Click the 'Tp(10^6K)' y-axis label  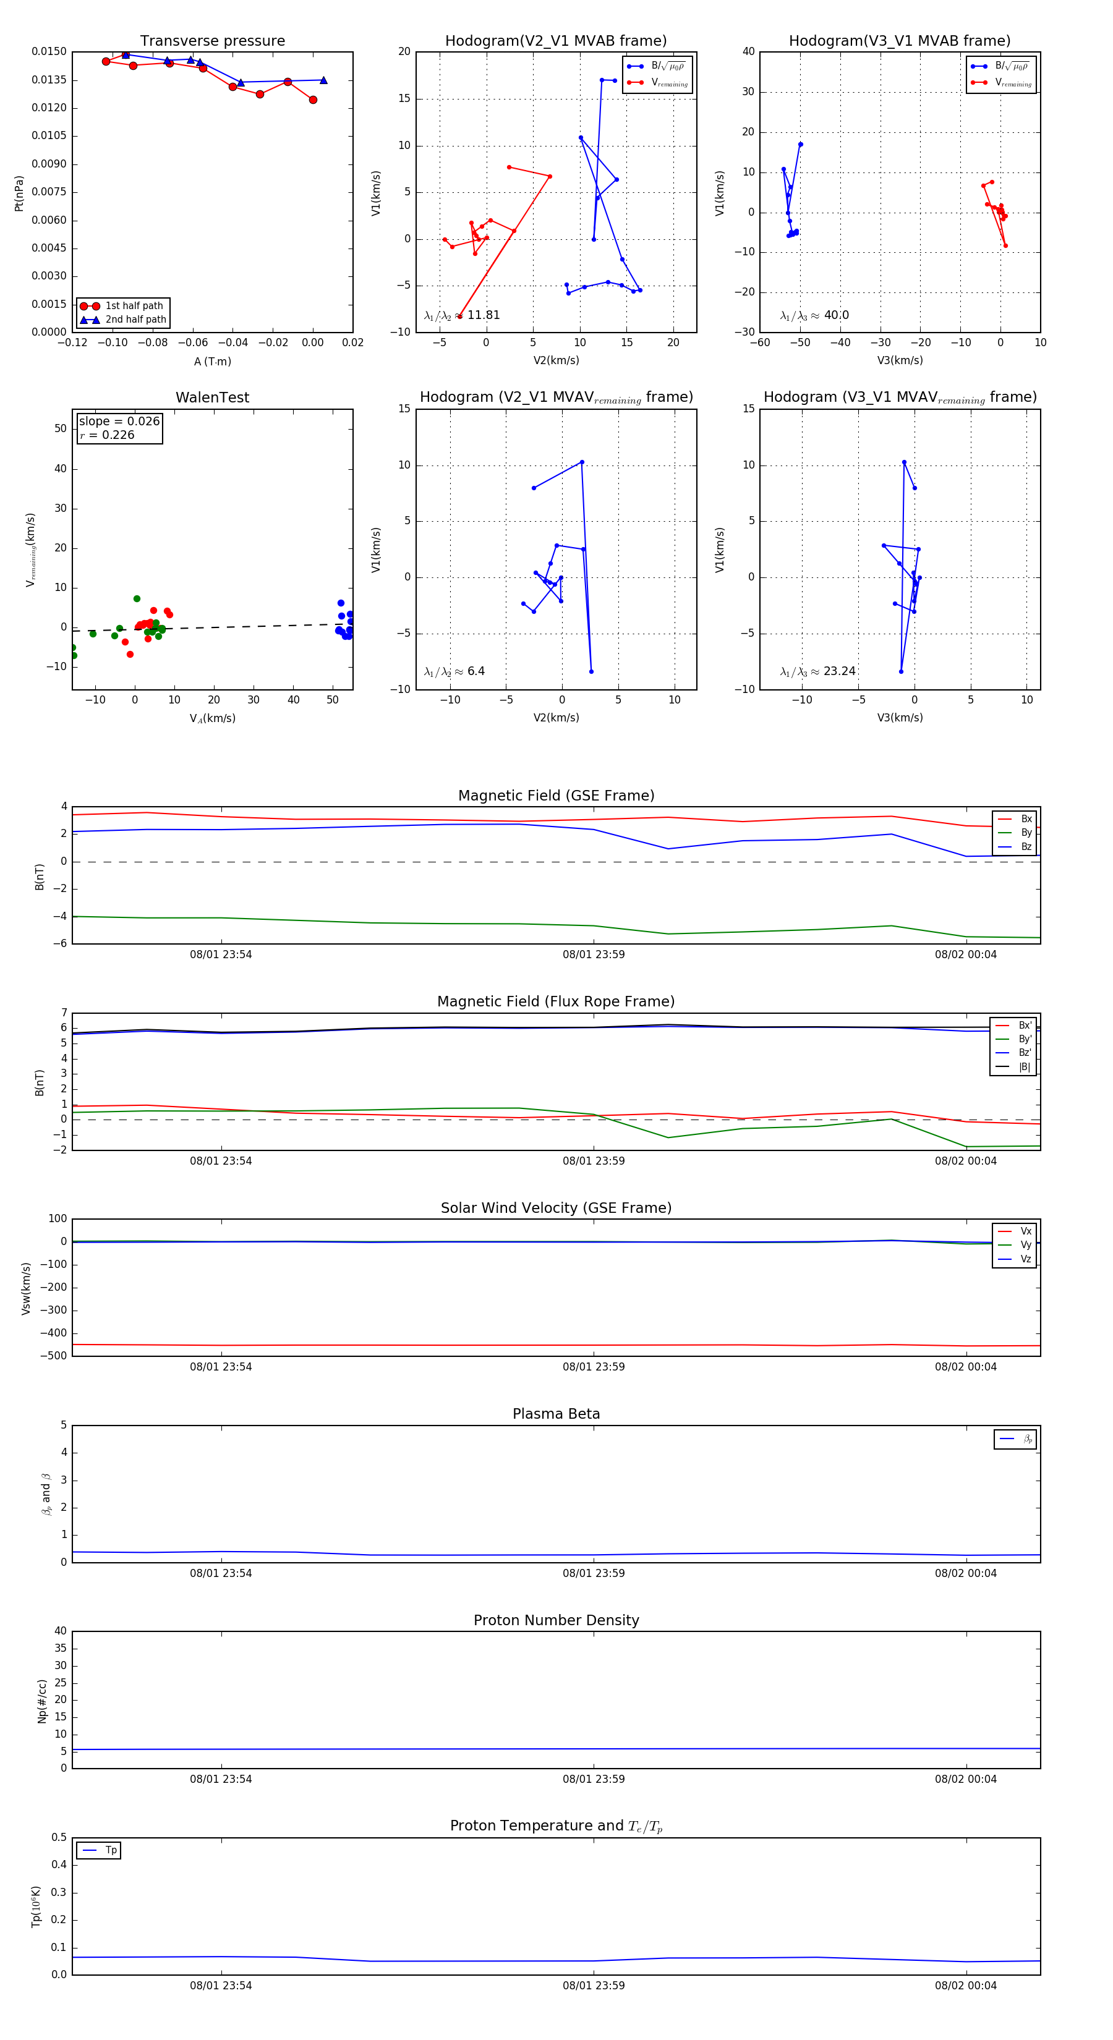[x=36, y=1907]
